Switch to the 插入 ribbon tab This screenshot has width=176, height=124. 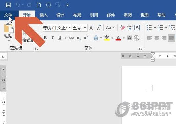pos(44,15)
